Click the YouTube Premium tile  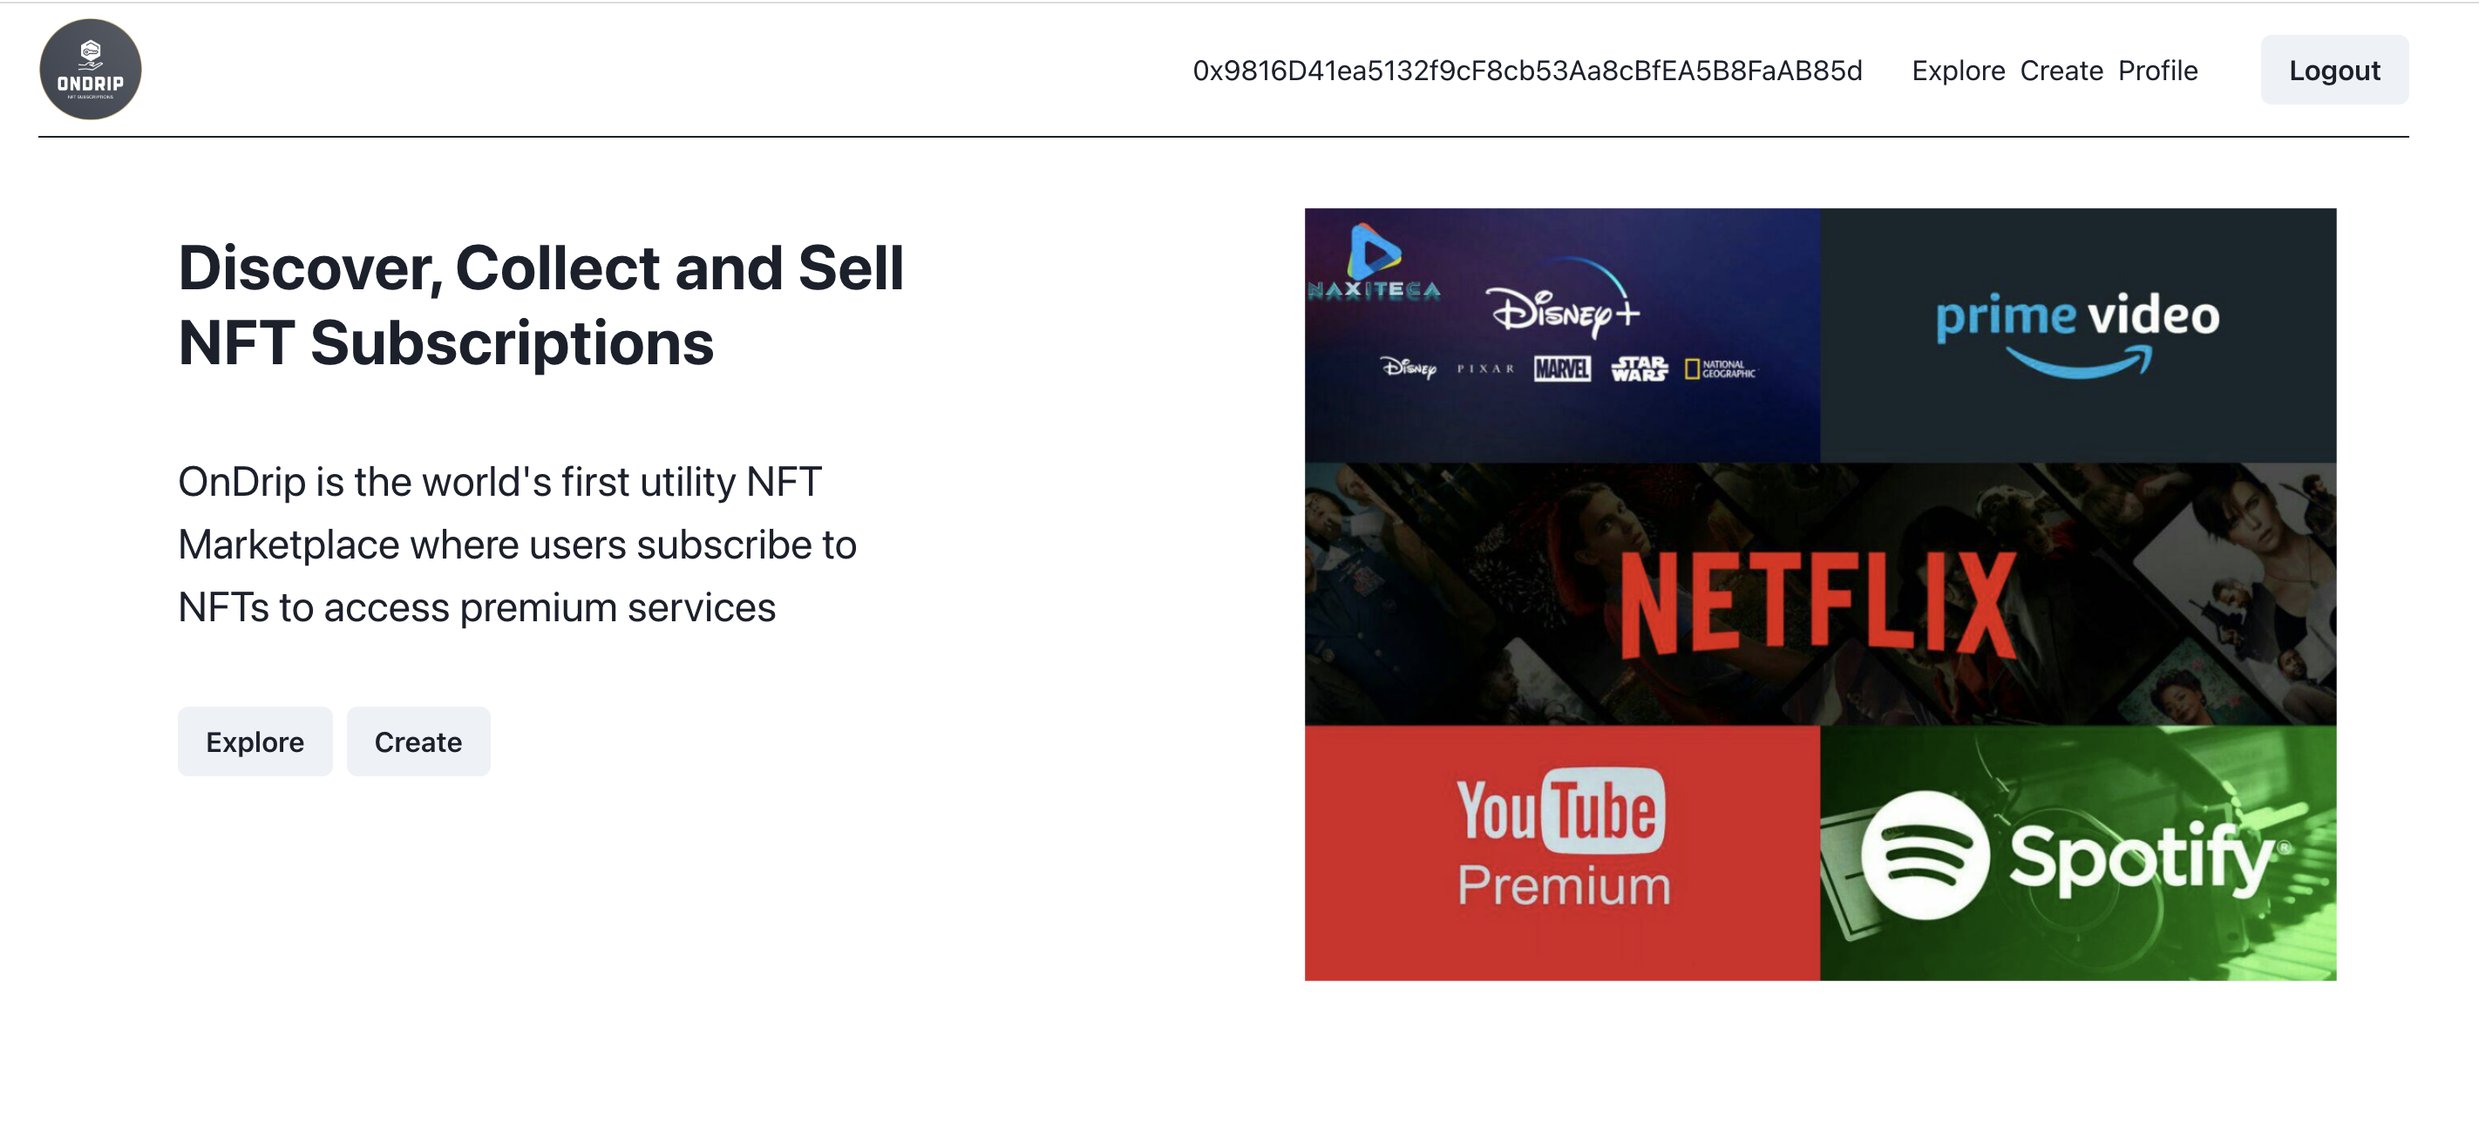(1562, 853)
